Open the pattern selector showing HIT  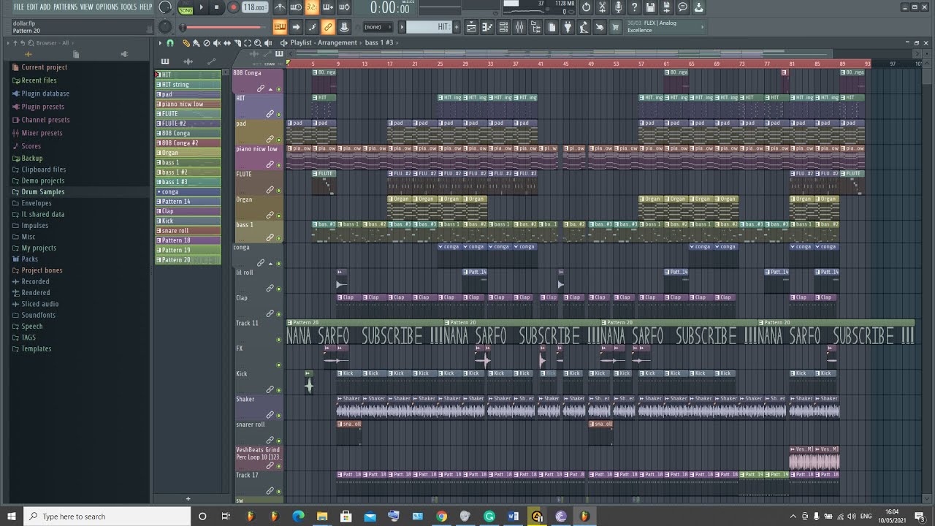point(430,27)
